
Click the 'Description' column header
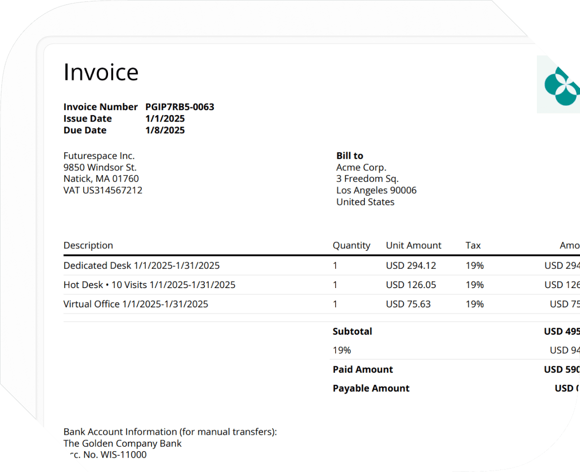click(88, 245)
